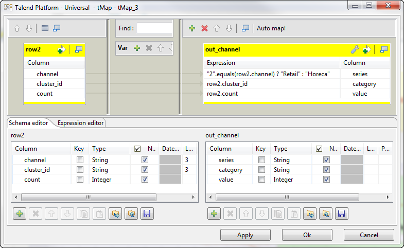Add a column to row2 schema
The width and height of the screenshot is (404, 248).
tap(20, 213)
